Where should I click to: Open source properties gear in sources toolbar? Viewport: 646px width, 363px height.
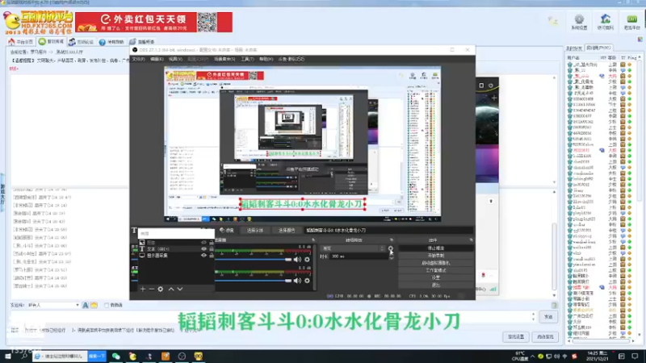pyautogui.click(x=160, y=289)
